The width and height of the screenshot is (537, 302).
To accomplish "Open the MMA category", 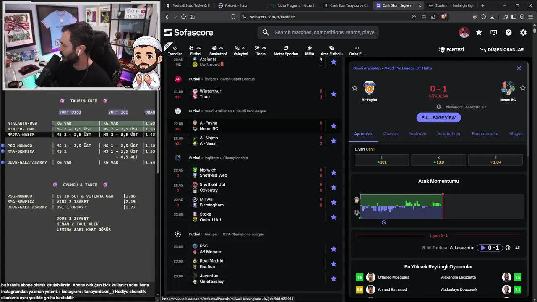I will [310, 50].
